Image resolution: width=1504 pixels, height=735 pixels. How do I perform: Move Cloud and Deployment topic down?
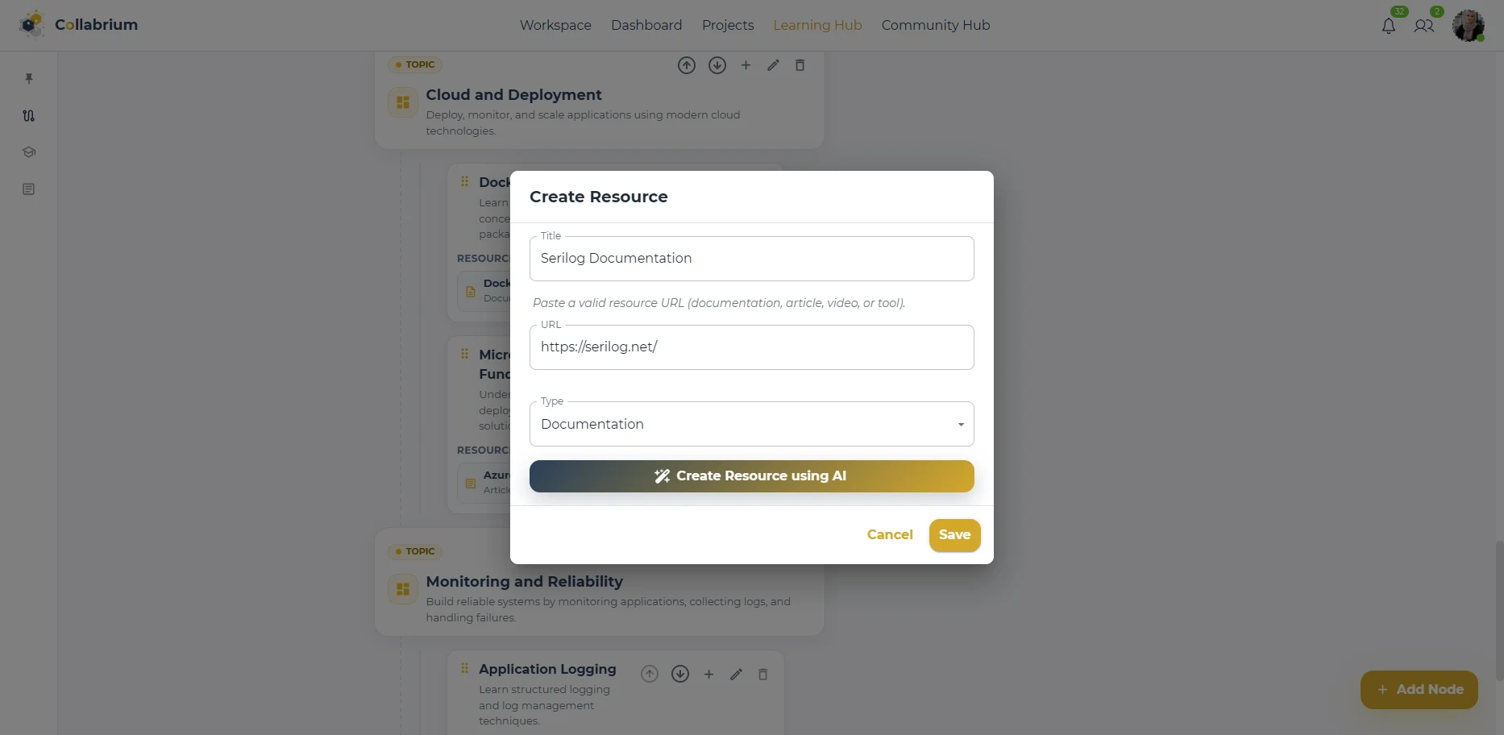(717, 65)
